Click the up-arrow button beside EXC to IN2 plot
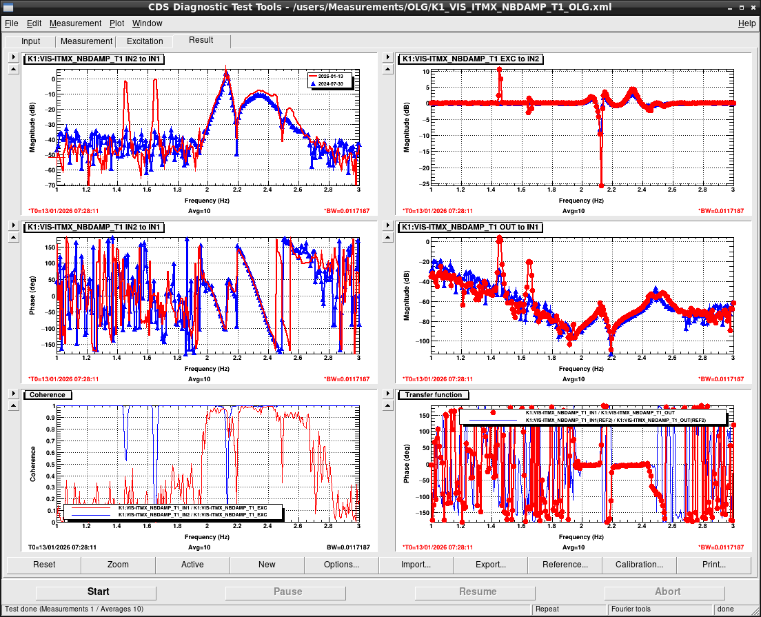The image size is (761, 617). (388, 70)
